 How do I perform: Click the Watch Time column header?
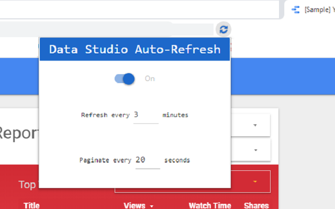click(x=210, y=205)
